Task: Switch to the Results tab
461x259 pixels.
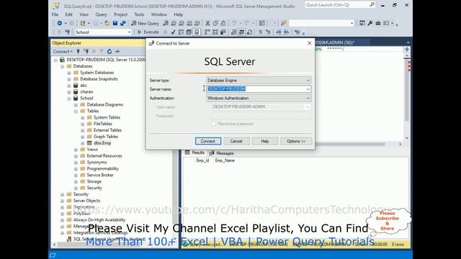Action: (195, 153)
